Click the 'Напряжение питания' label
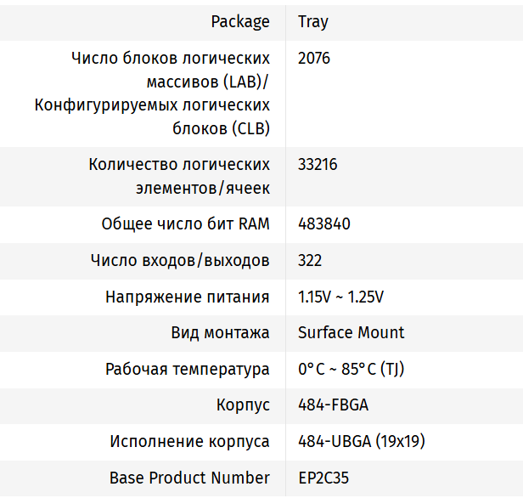This screenshot has height=498, width=523. coord(188,297)
